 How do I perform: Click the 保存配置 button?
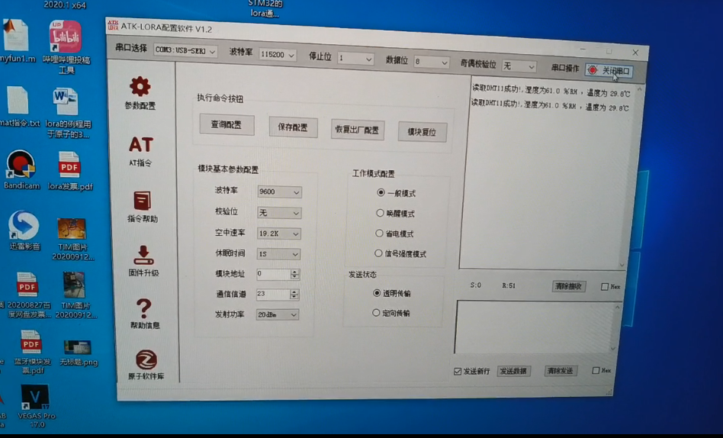(294, 127)
